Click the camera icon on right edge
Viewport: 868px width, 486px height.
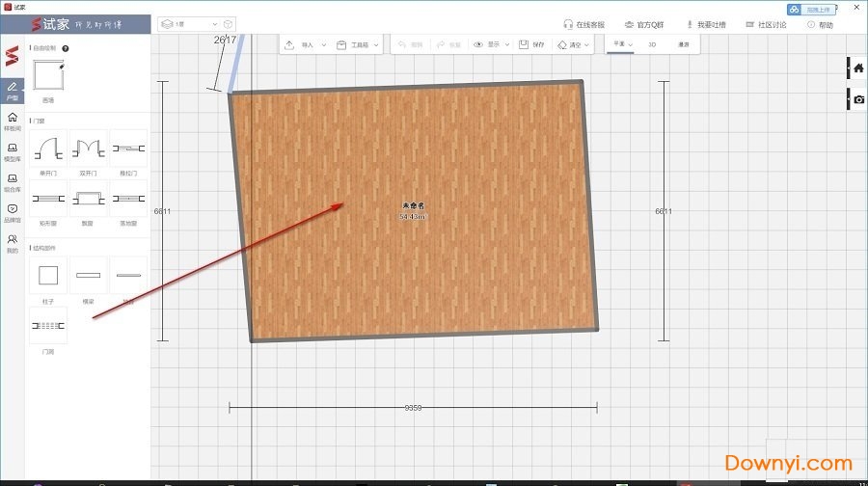tap(858, 99)
